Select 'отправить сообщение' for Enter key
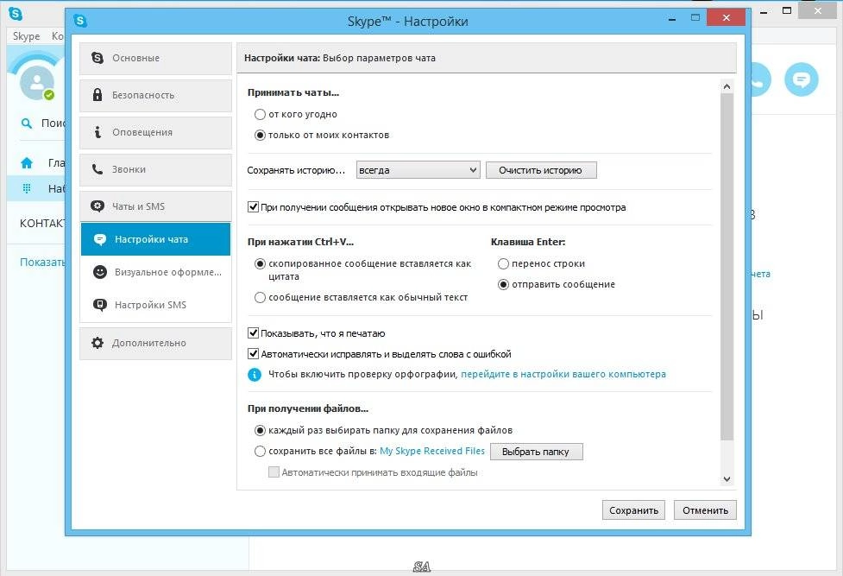This screenshot has height=576, width=843. click(503, 284)
